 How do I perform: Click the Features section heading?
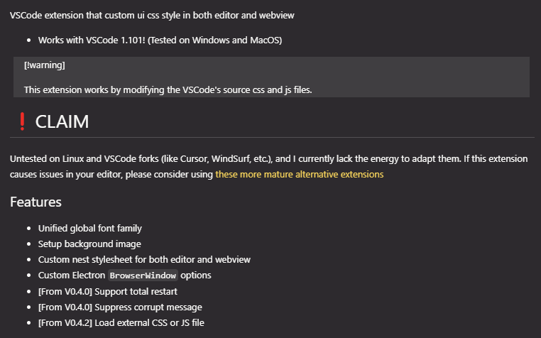(x=35, y=202)
